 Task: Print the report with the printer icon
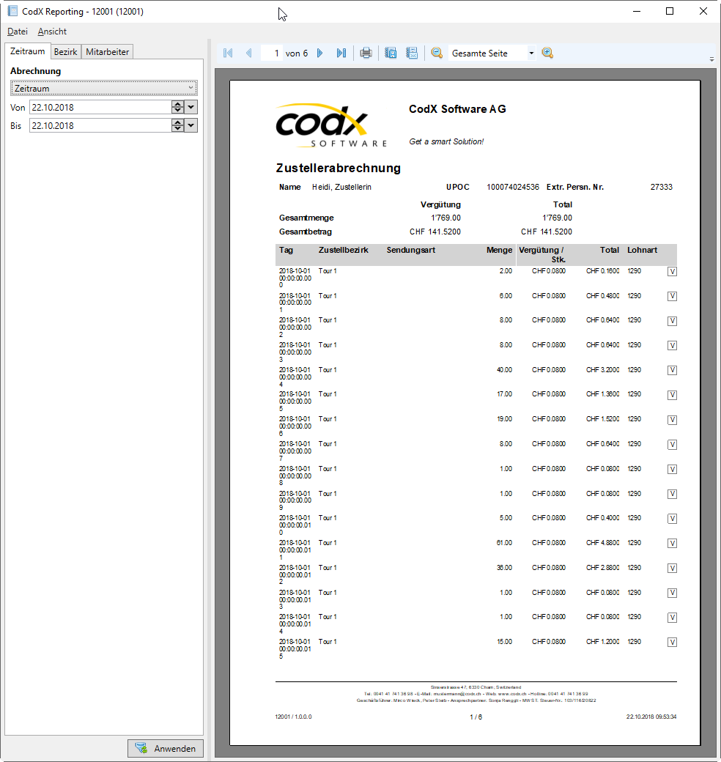pyautogui.click(x=366, y=53)
